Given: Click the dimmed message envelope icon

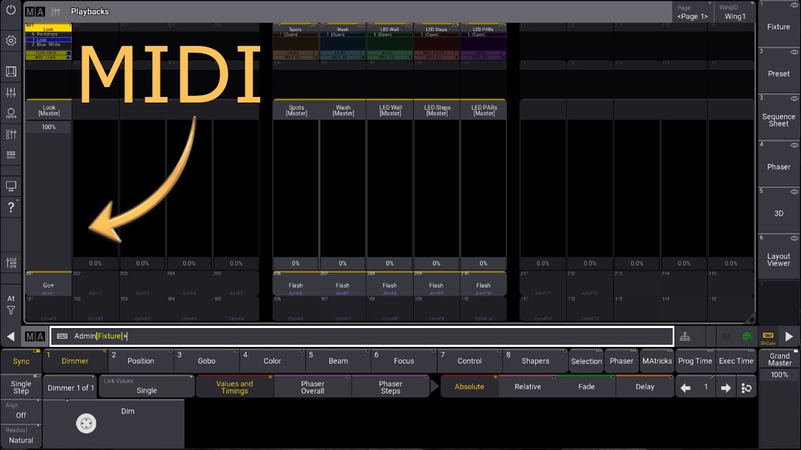Looking at the screenshot, I should tap(726, 336).
